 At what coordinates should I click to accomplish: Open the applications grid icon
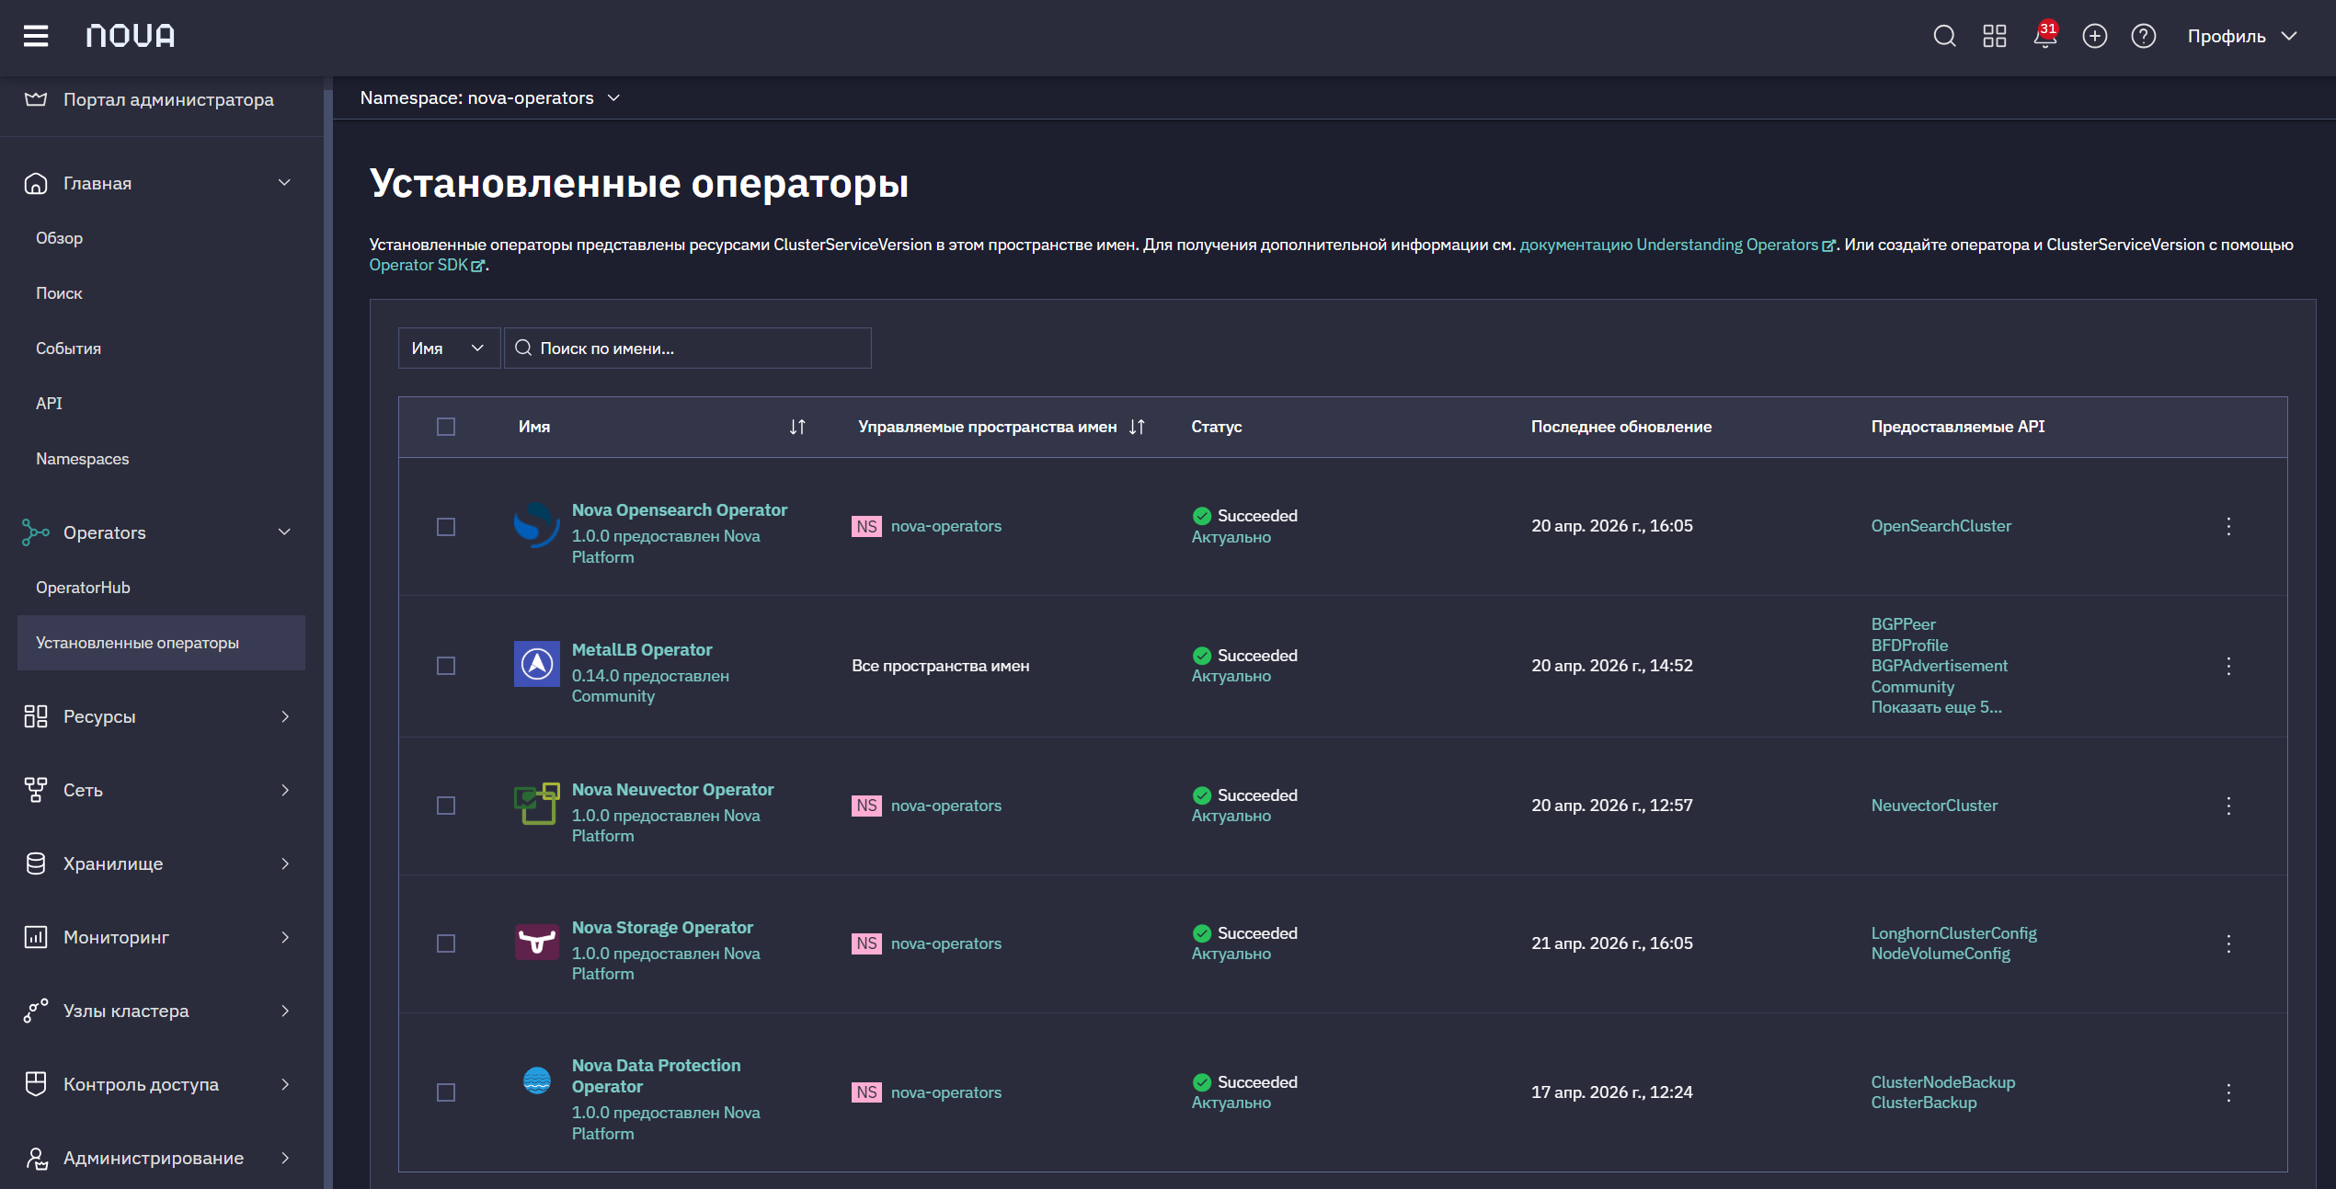(x=1994, y=36)
